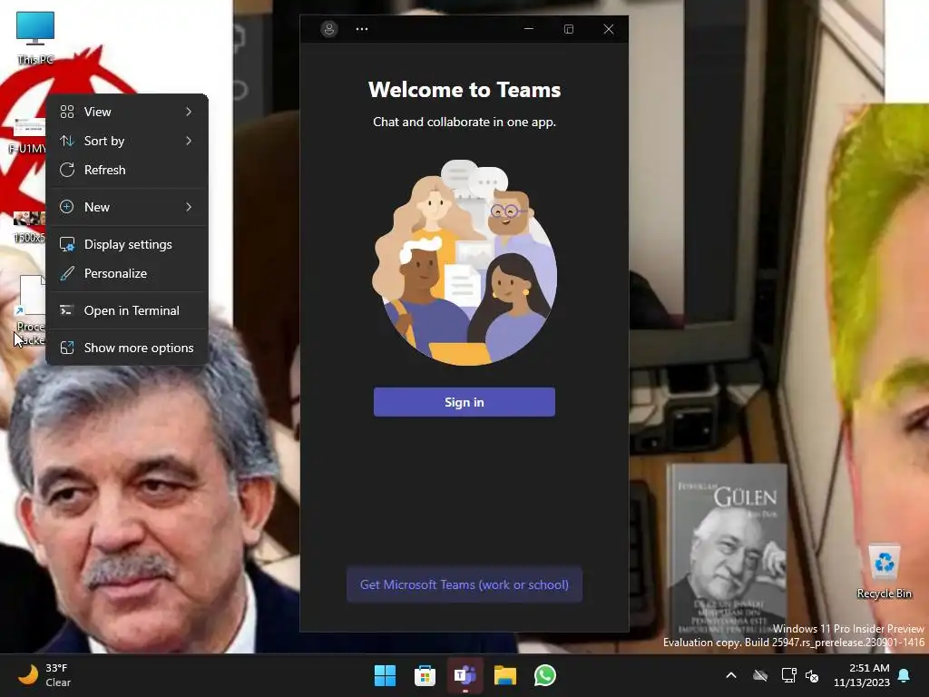Open Microsoft Store from the taskbar
The image size is (929, 697).
coord(425,675)
